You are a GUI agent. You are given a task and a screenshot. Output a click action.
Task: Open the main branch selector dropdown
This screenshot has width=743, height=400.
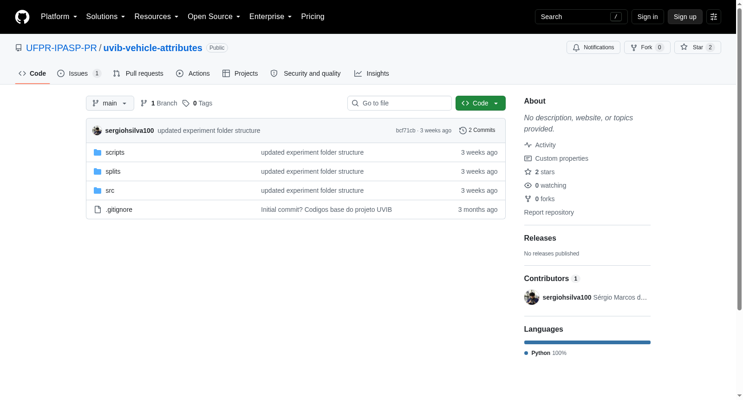(110, 103)
